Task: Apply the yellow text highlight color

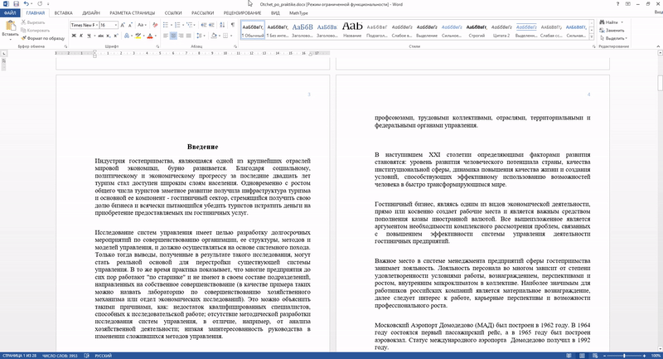Action: pos(138,36)
